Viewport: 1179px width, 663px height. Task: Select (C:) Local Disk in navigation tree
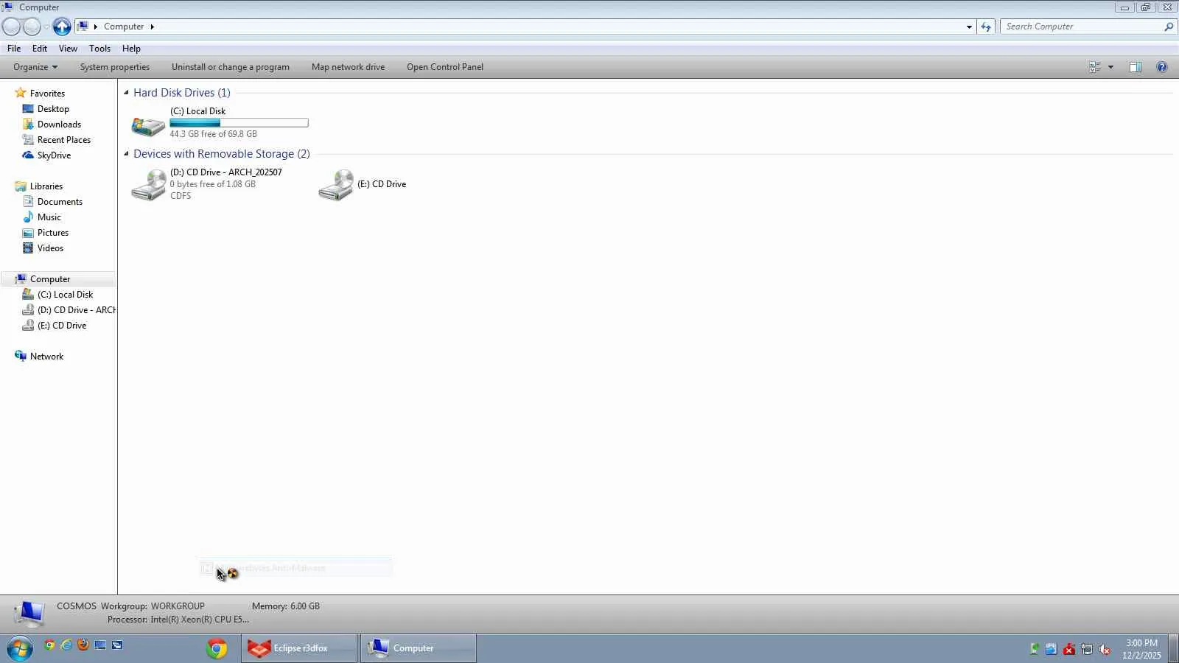pyautogui.click(x=65, y=295)
